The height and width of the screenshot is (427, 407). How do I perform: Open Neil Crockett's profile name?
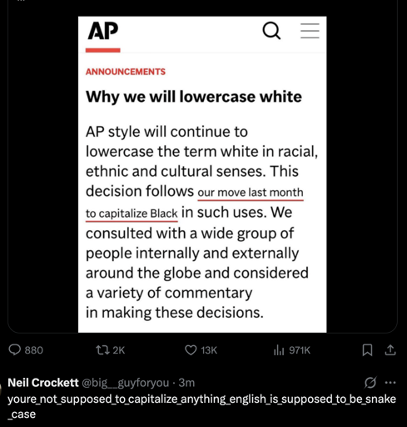tap(43, 383)
